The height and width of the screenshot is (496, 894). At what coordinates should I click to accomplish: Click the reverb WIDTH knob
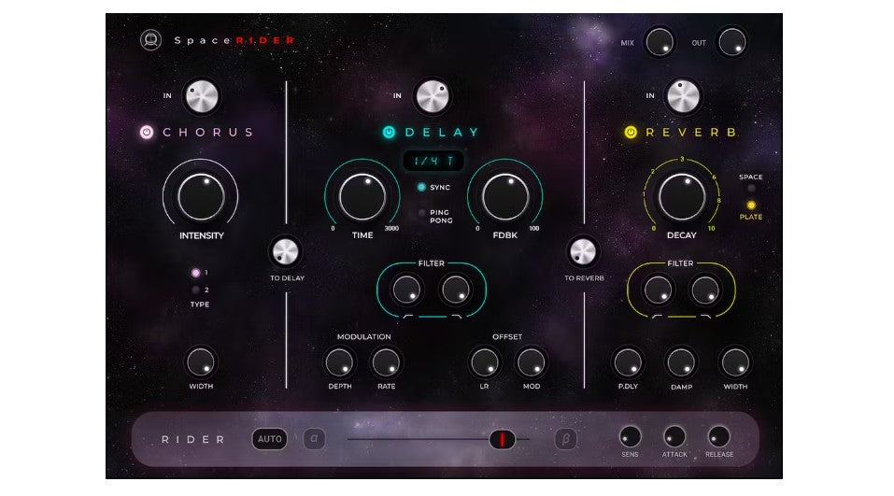[735, 362]
